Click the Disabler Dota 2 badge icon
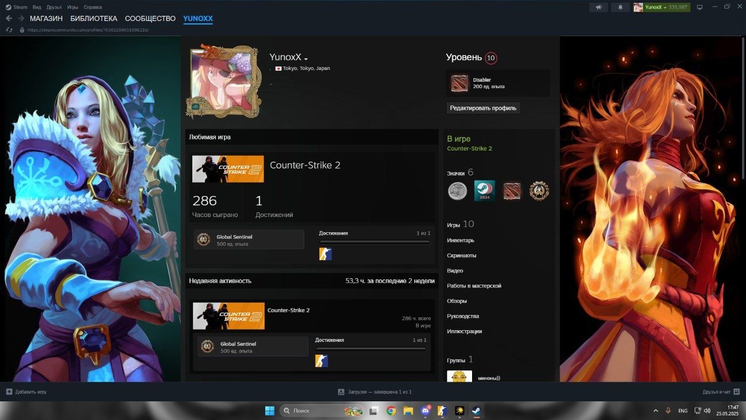 click(x=459, y=83)
